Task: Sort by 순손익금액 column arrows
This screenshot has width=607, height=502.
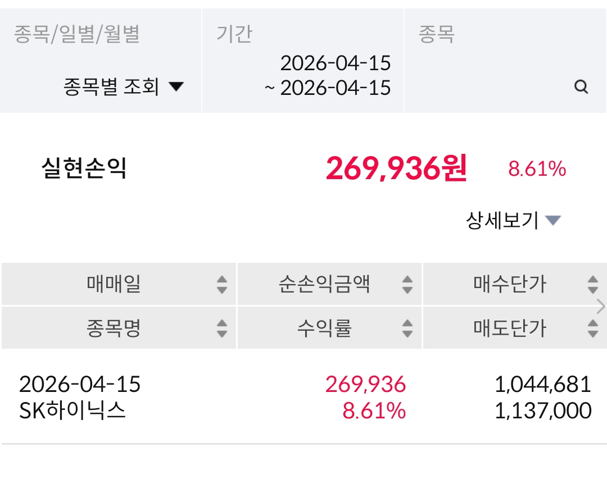Action: click(x=407, y=285)
